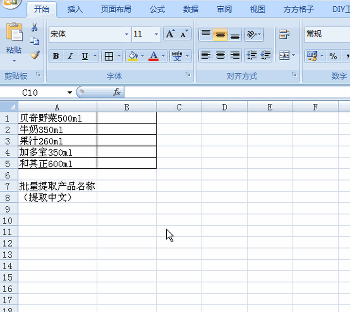Expand font color dropdown arrow
The height and width of the screenshot is (312, 350).
click(x=163, y=56)
